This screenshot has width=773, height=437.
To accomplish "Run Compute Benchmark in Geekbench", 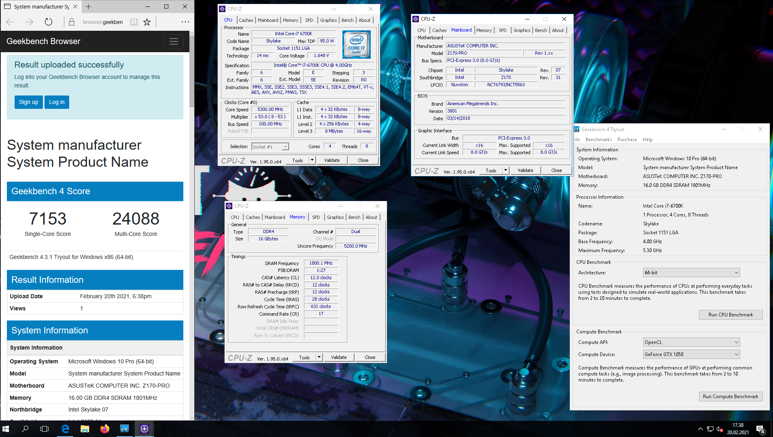I will 731,397.
